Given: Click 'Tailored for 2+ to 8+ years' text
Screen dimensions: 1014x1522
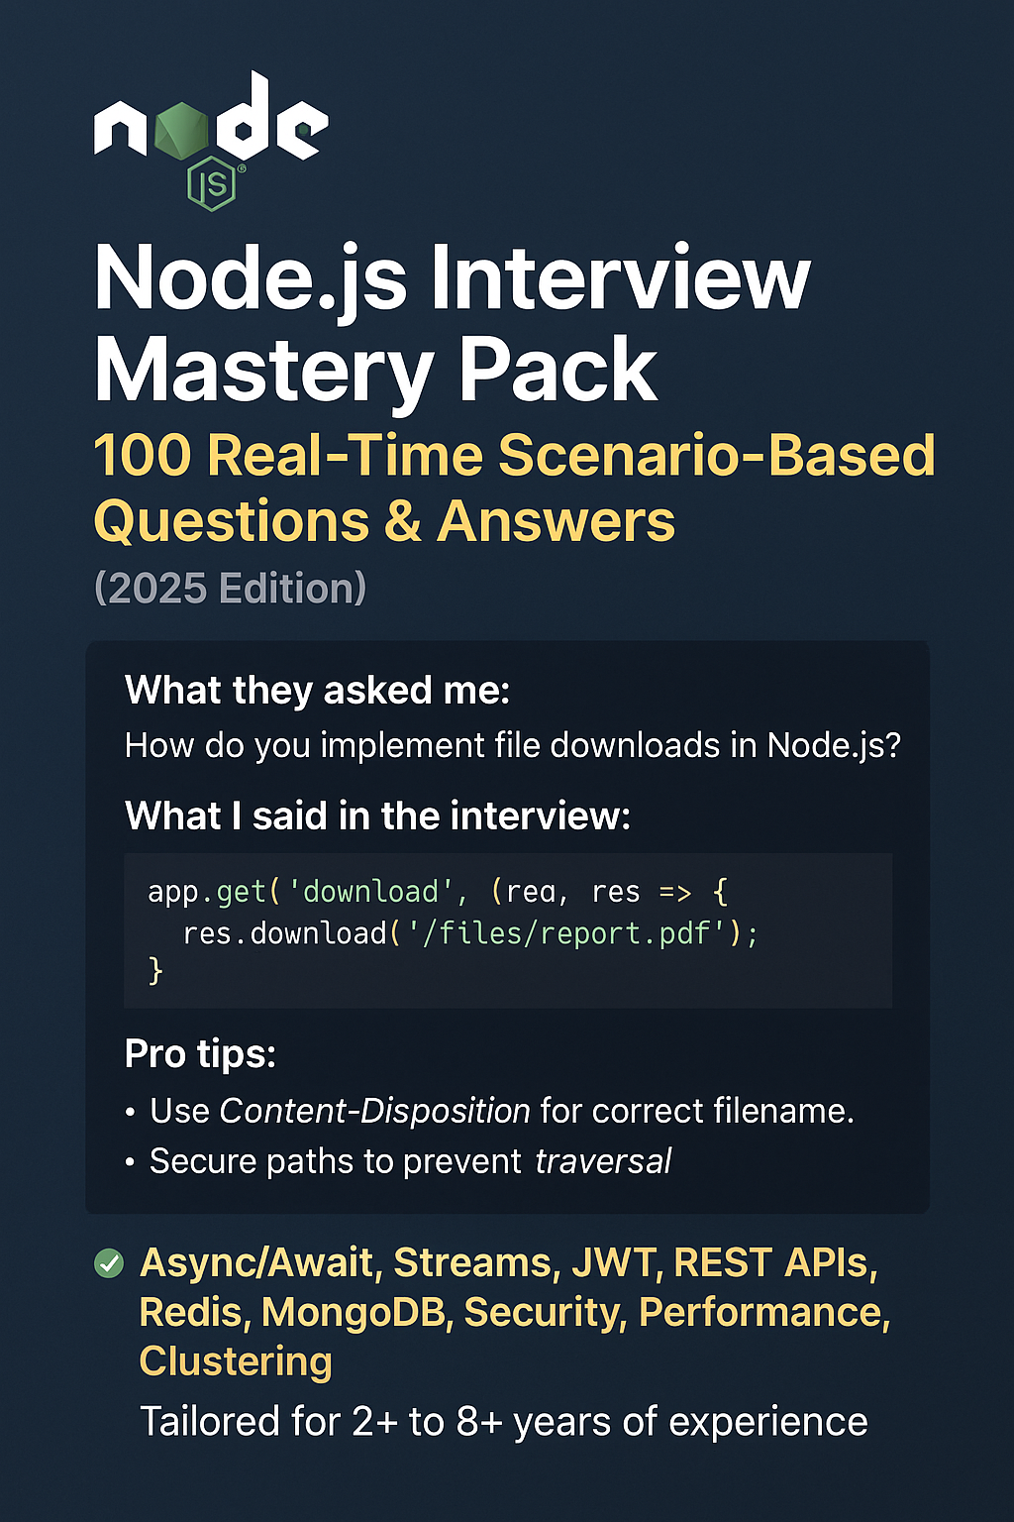Looking at the screenshot, I should pos(503,1422).
